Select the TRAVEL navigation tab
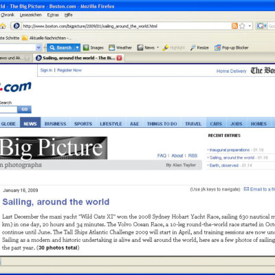 [x=193, y=124]
